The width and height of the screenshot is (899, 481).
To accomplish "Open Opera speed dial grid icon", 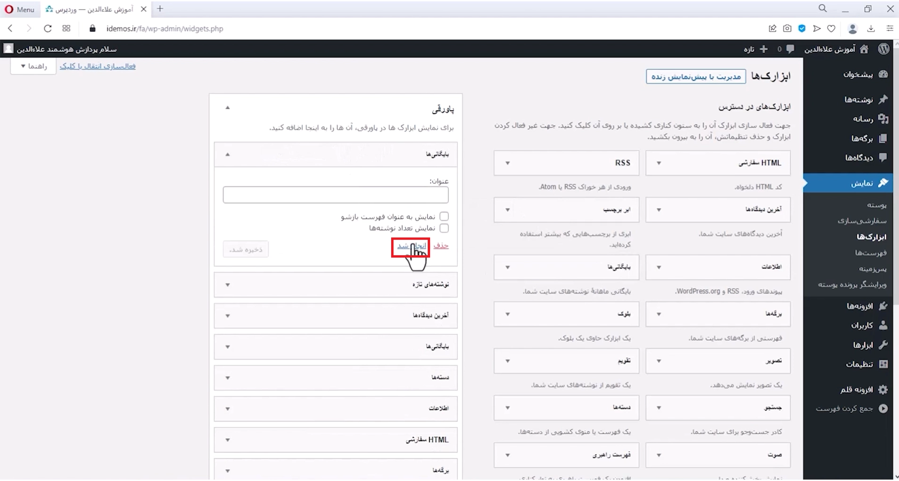I will pos(66,28).
